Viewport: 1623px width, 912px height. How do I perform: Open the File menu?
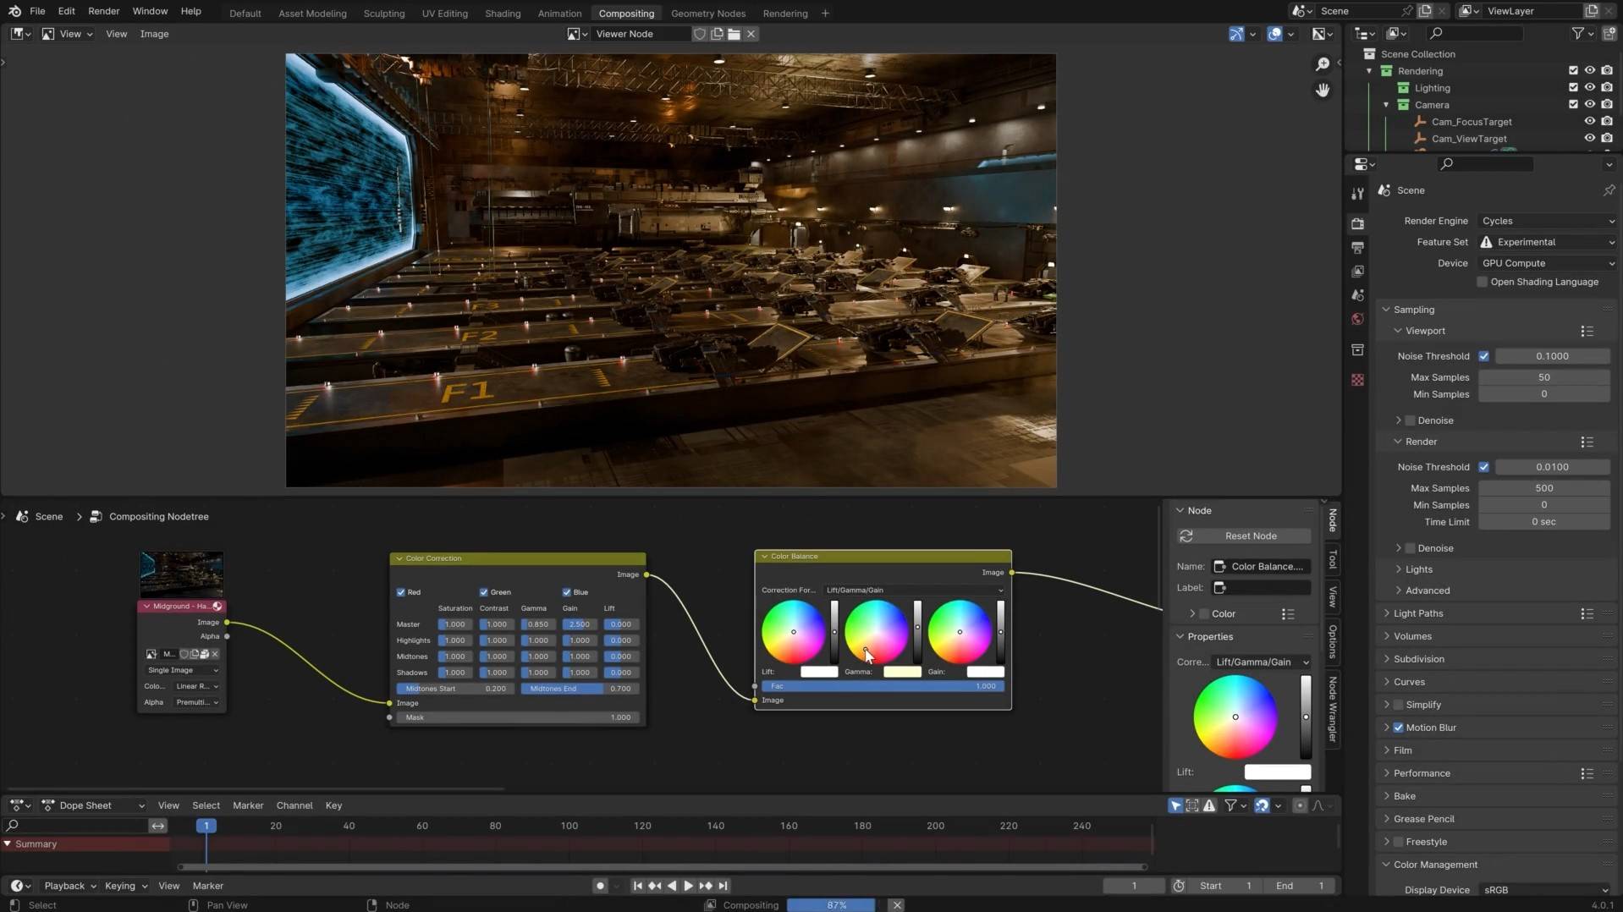37,11
